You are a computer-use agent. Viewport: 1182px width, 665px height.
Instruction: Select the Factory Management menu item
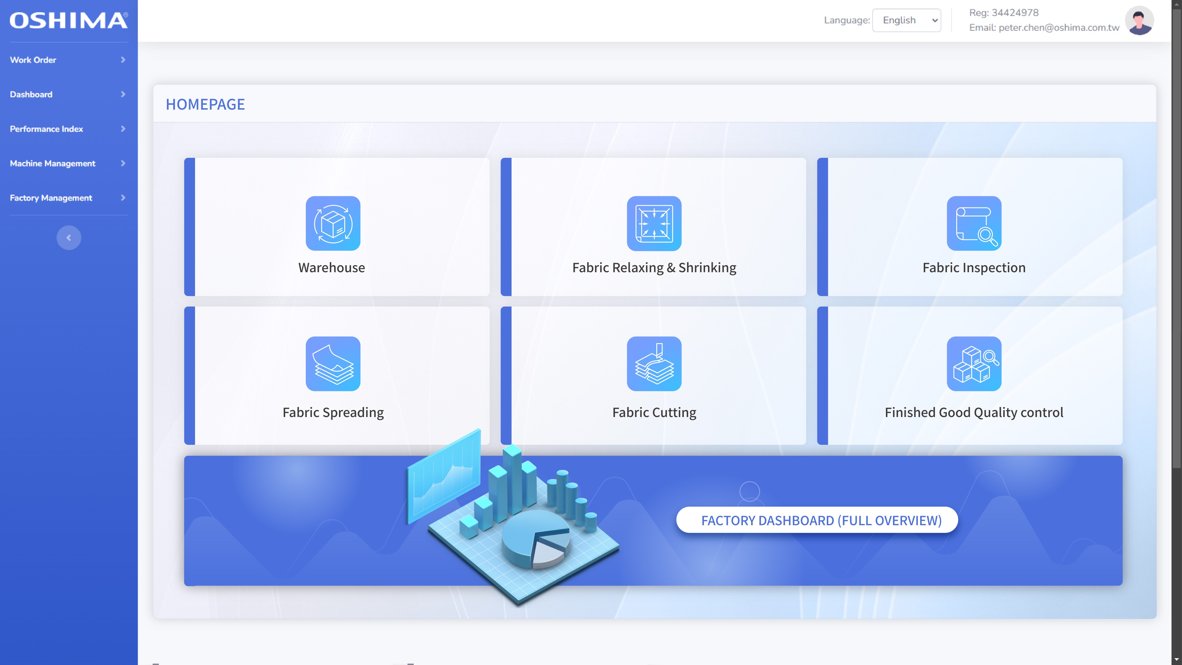69,197
